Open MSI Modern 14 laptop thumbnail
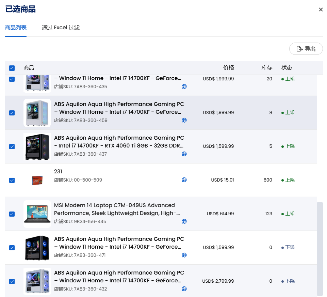The width and height of the screenshot is (327, 297). 37,214
